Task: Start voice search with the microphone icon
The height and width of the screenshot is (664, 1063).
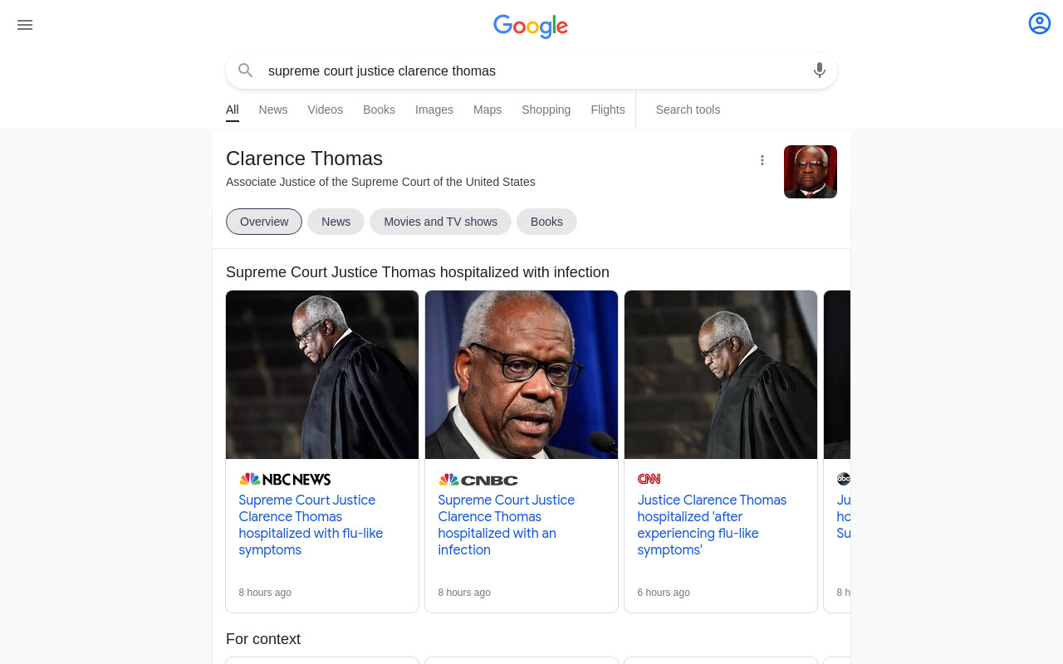Action: [x=820, y=71]
